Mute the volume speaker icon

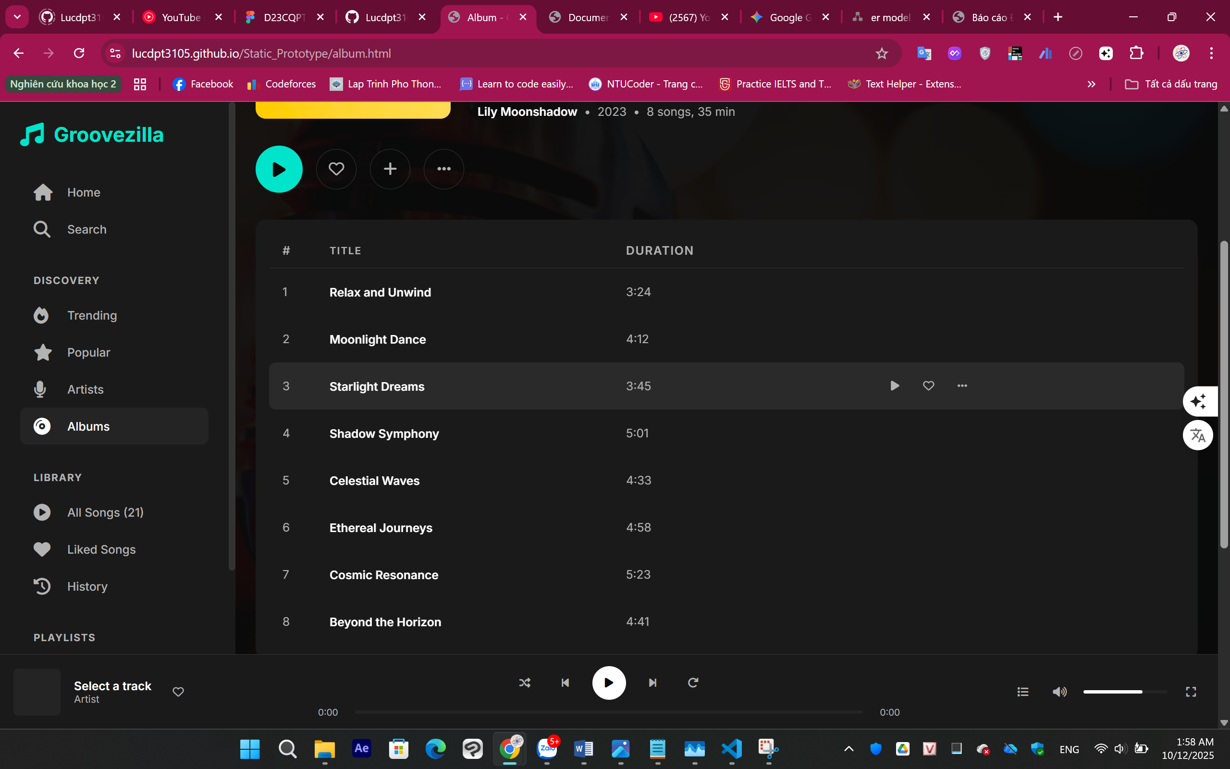(x=1059, y=692)
